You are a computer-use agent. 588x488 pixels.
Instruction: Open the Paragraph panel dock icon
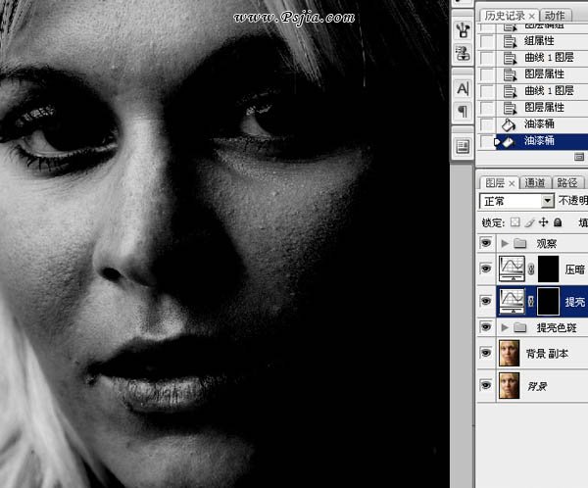463,111
